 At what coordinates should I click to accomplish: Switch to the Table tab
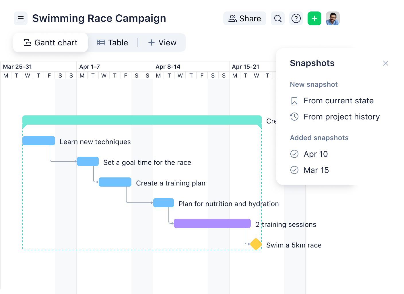click(113, 42)
